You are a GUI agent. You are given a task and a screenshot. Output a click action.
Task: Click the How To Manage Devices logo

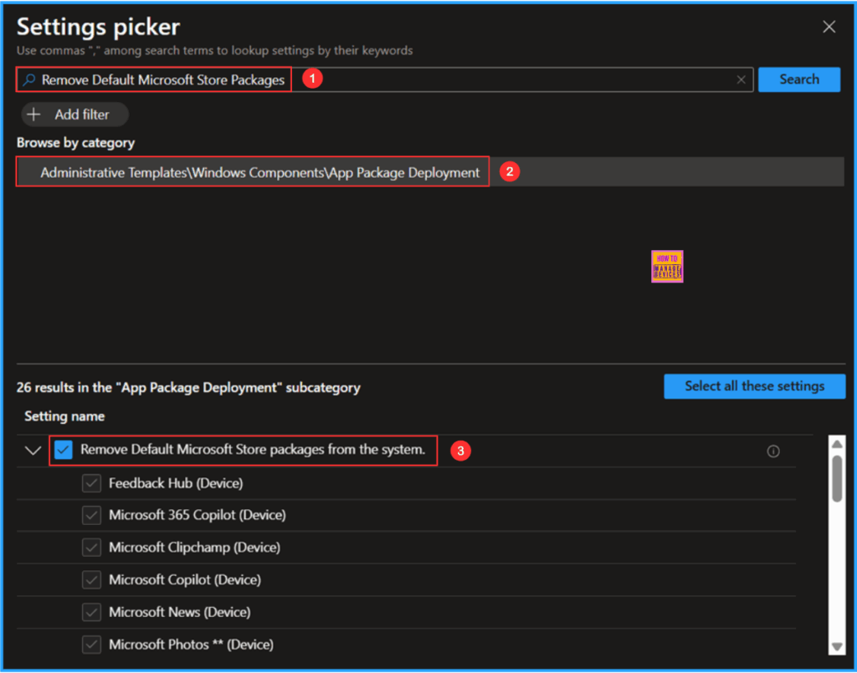[x=667, y=267]
